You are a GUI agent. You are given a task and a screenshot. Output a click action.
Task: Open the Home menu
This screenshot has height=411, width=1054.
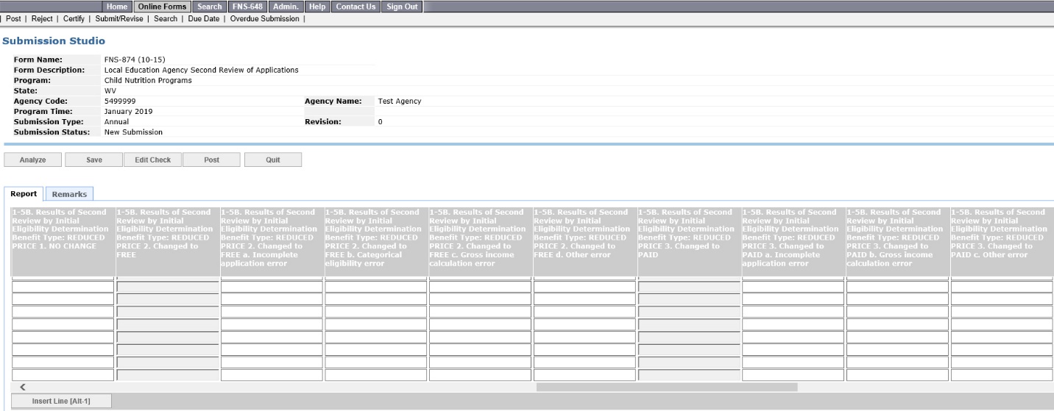pos(117,7)
